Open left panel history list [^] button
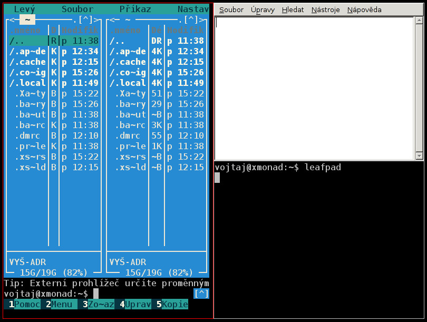427x322 pixels. click(x=85, y=19)
